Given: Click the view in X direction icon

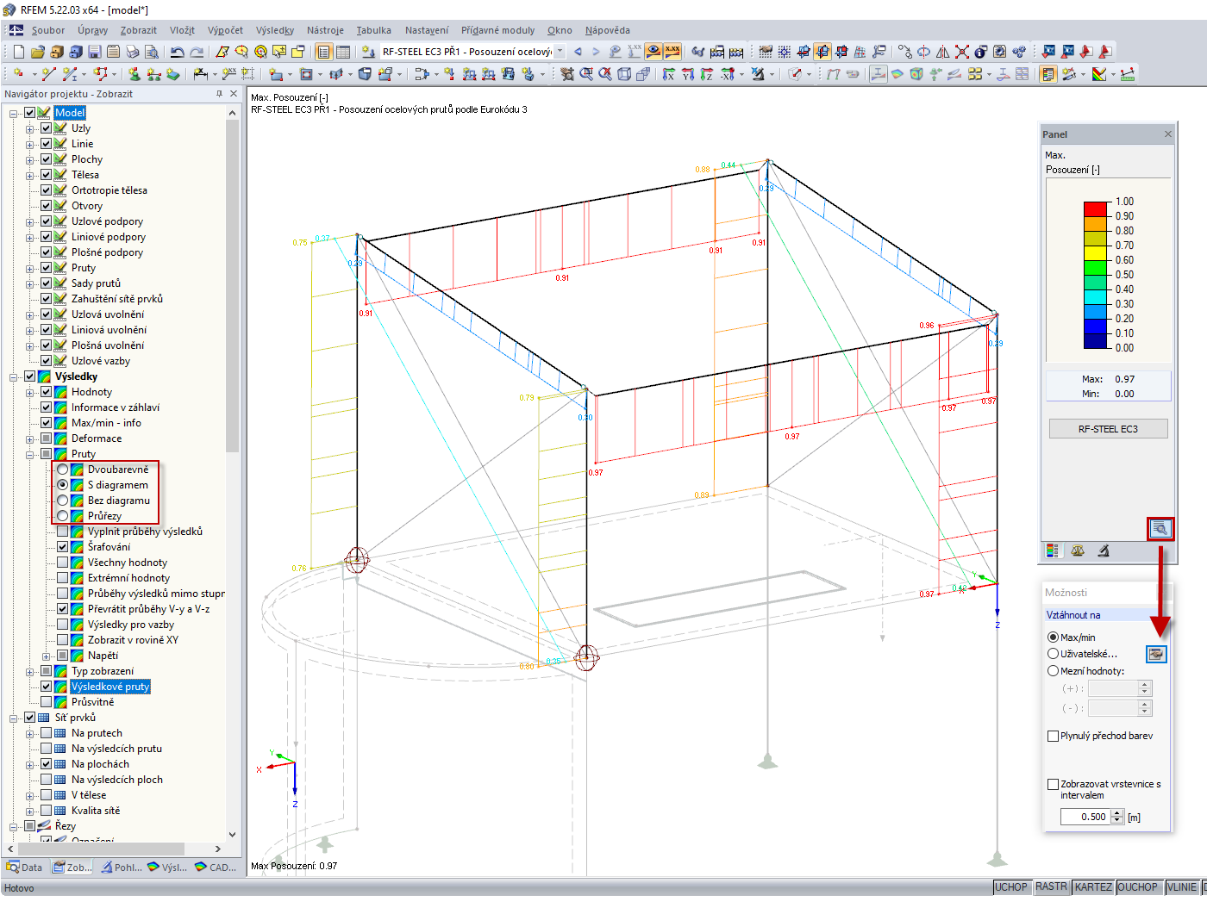Looking at the screenshot, I should pos(668,74).
